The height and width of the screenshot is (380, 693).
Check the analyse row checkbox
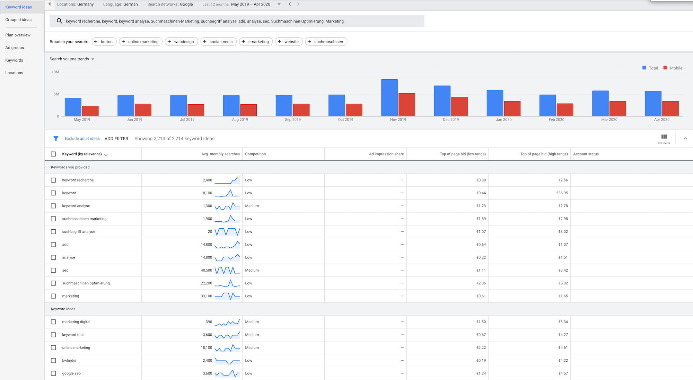click(53, 257)
